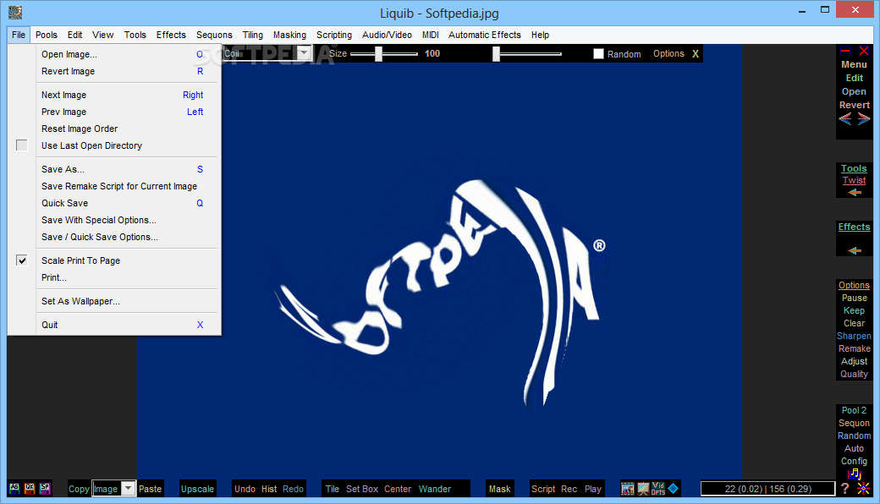Click the Copy button in bottom bar
880x504 pixels.
tap(79, 489)
